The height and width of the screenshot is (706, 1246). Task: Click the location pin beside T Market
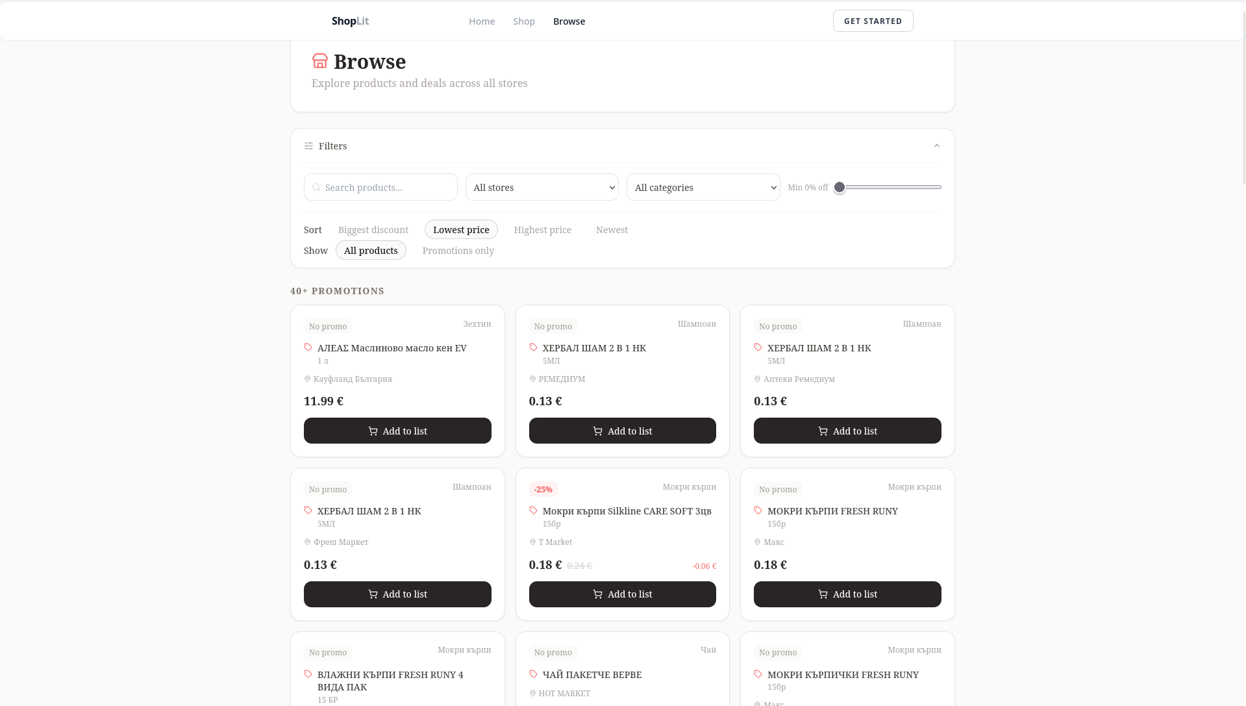pyautogui.click(x=532, y=542)
